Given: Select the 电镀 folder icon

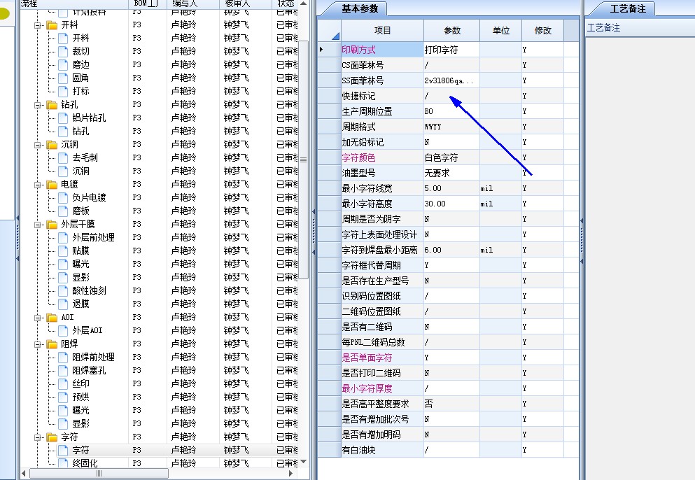Looking at the screenshot, I should click(x=52, y=185).
